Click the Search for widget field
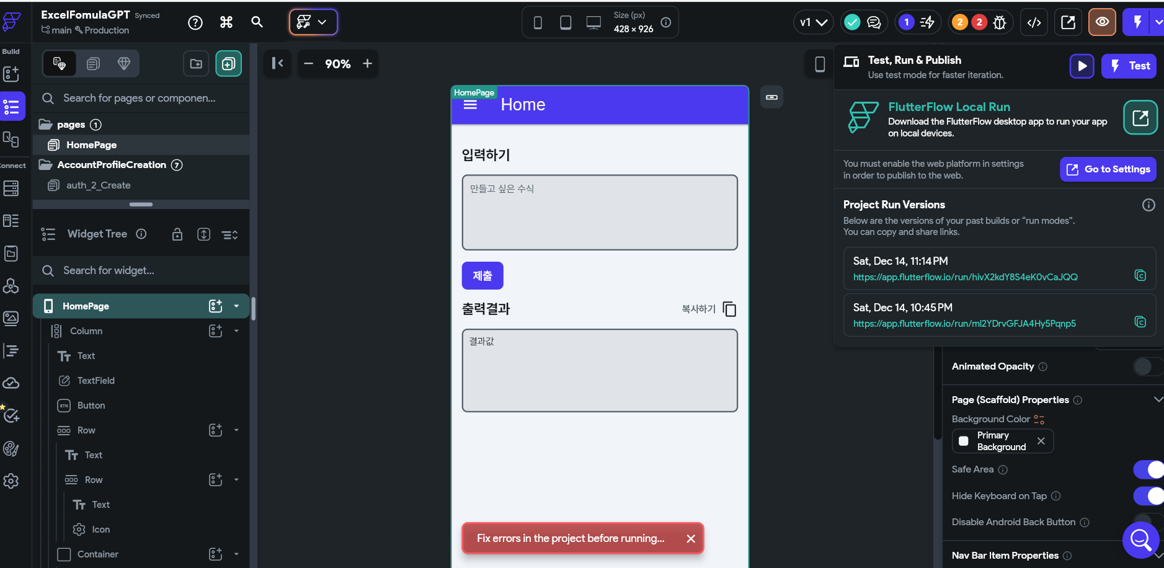The image size is (1164, 568). [x=141, y=270]
